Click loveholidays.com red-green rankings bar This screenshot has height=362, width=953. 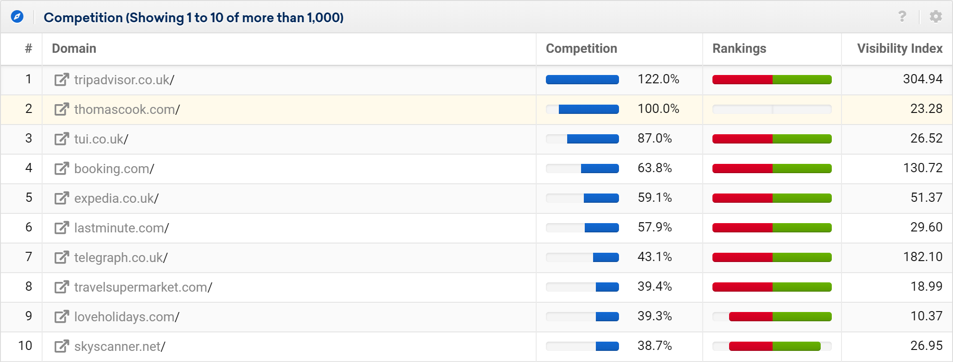pos(780,317)
